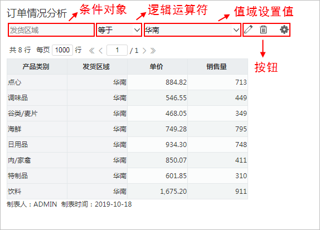
Task: Click the 发货区域 condition field
Action: pyautogui.click(x=51, y=30)
